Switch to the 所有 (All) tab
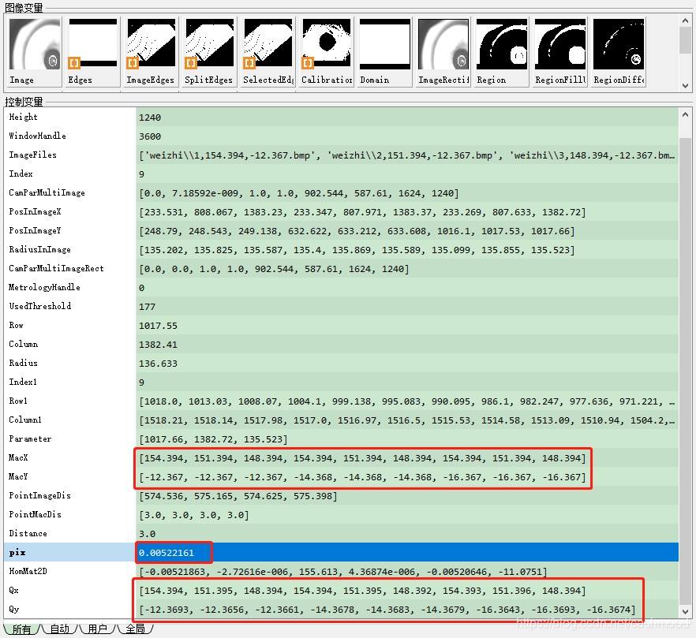 tap(22, 629)
